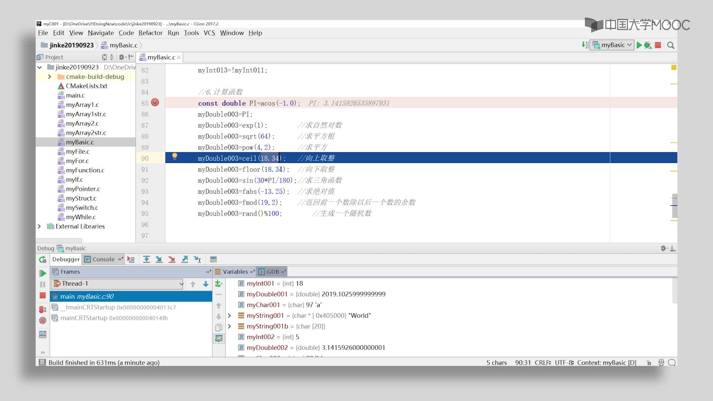This screenshot has width=713, height=401.
Task: Open the Refactor menu
Action: coord(150,33)
